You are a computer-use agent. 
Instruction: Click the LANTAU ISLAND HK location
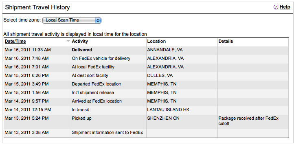coord(168,110)
